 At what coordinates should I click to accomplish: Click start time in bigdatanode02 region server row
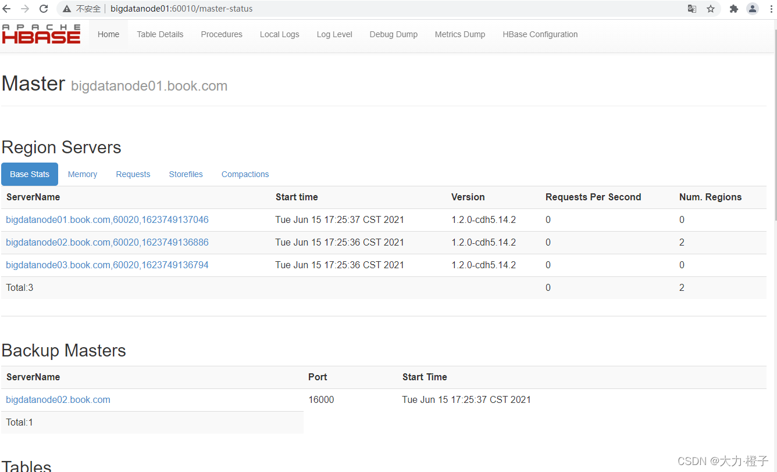(x=340, y=242)
